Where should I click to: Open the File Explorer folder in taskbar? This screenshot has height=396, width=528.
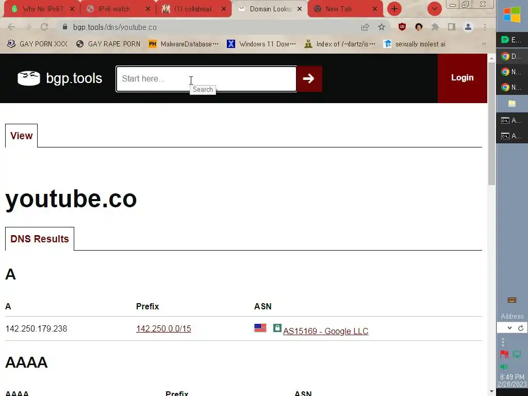click(x=512, y=104)
